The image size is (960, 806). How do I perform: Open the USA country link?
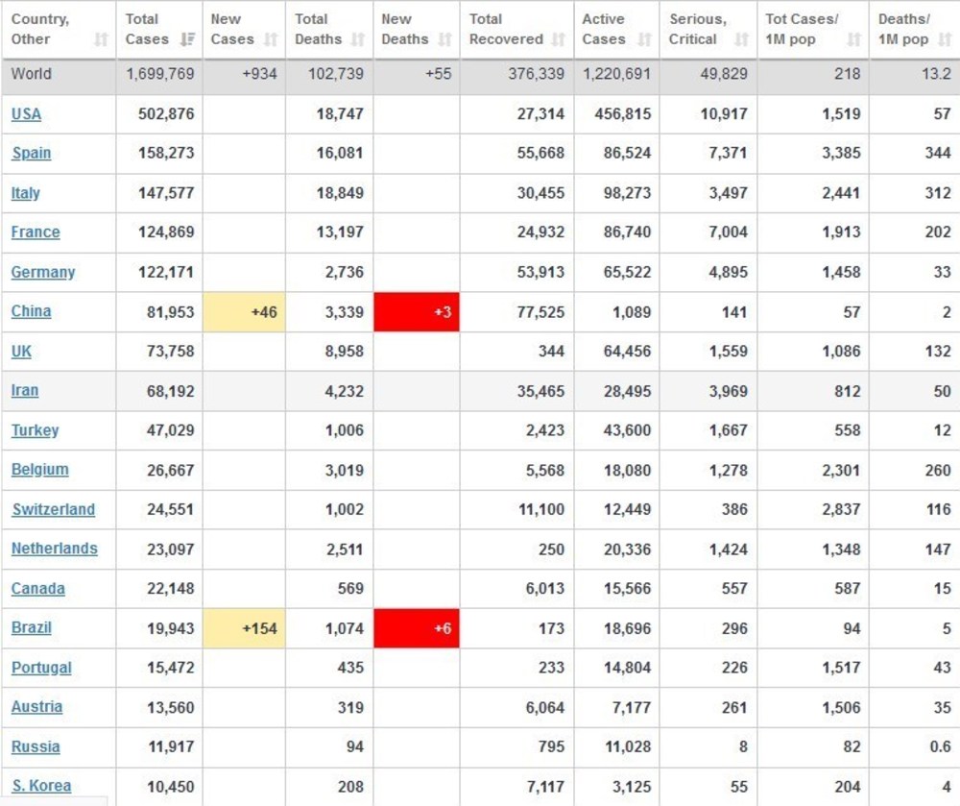[26, 113]
